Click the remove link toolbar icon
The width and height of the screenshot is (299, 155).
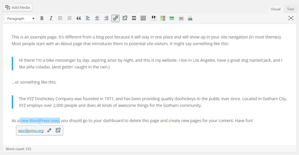pos(125,18)
